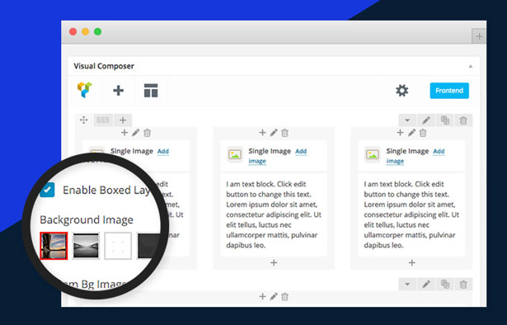The image size is (507, 325).
Task: Collapse the first row using dropdown arrow
Action: tap(407, 120)
